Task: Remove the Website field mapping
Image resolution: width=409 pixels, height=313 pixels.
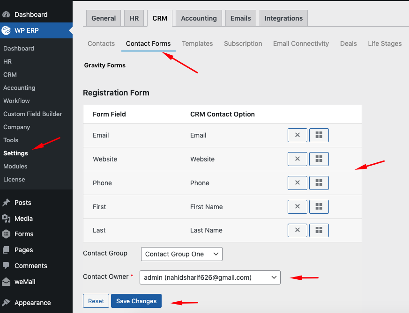Action: [297, 159]
